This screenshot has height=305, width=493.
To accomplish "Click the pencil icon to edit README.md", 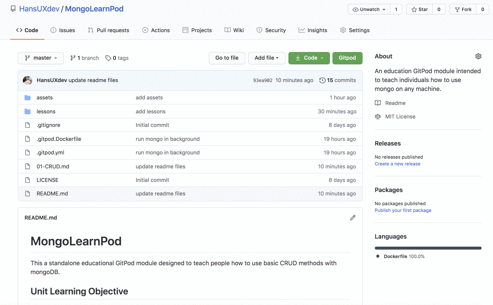I will click(353, 218).
